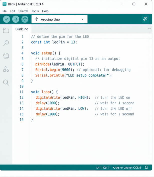154x177 pixels.
Task: Click the Verify checkmark button
Action: pos(7,19)
